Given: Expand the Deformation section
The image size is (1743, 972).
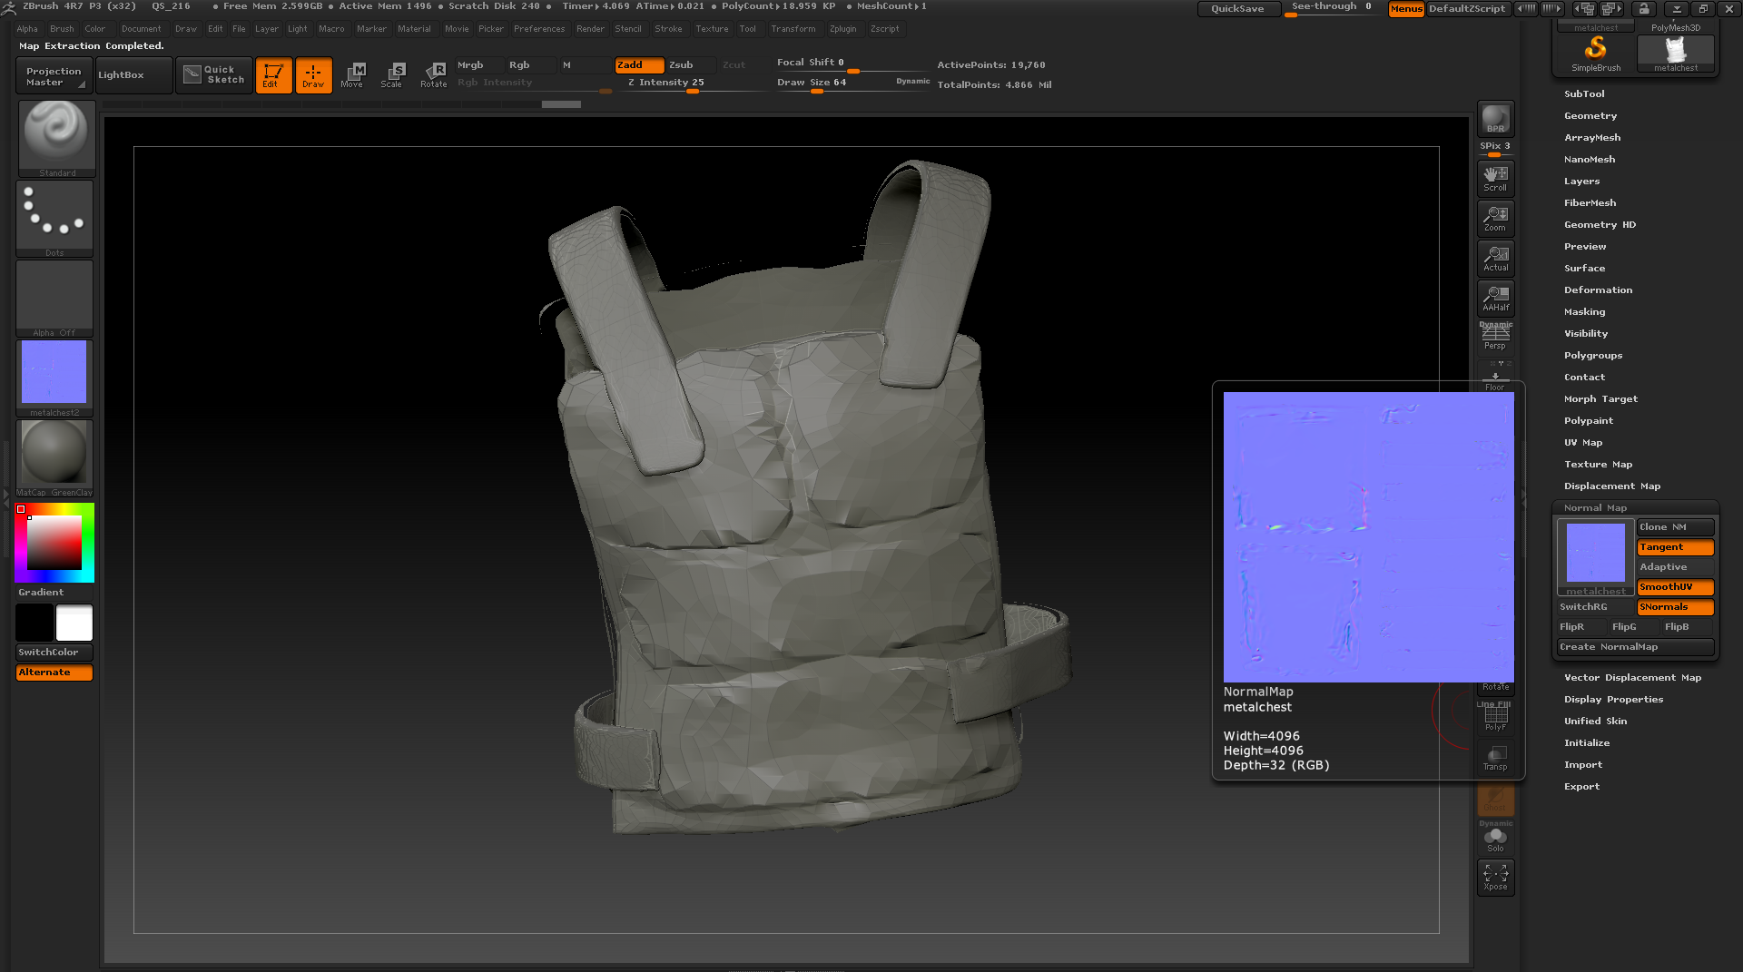Looking at the screenshot, I should pyautogui.click(x=1598, y=290).
